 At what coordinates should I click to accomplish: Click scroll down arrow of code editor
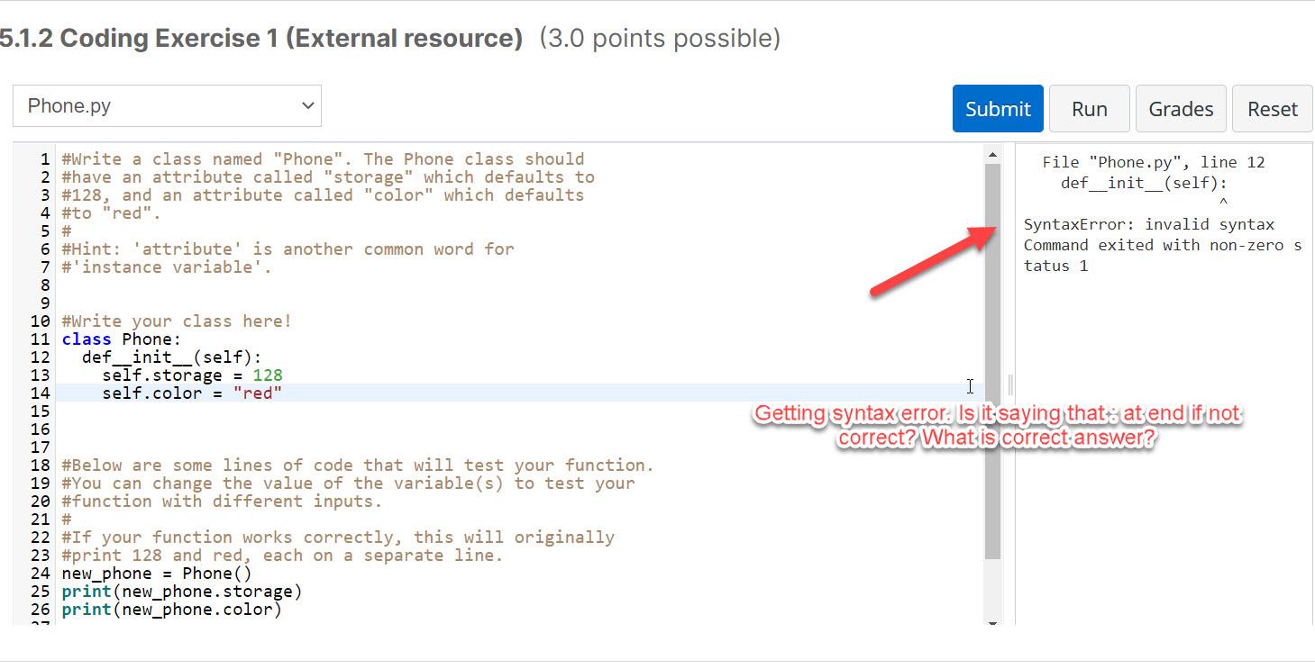point(993,621)
